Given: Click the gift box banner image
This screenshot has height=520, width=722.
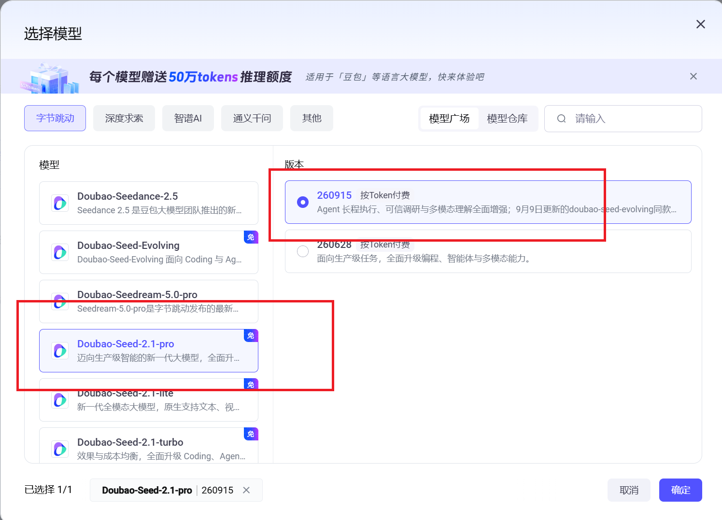Looking at the screenshot, I should click(x=50, y=78).
